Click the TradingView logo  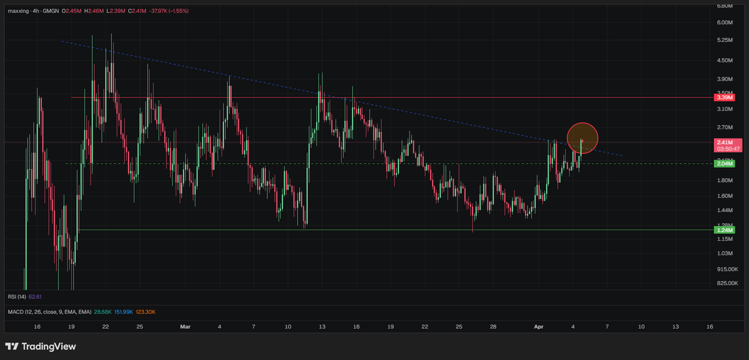40,346
